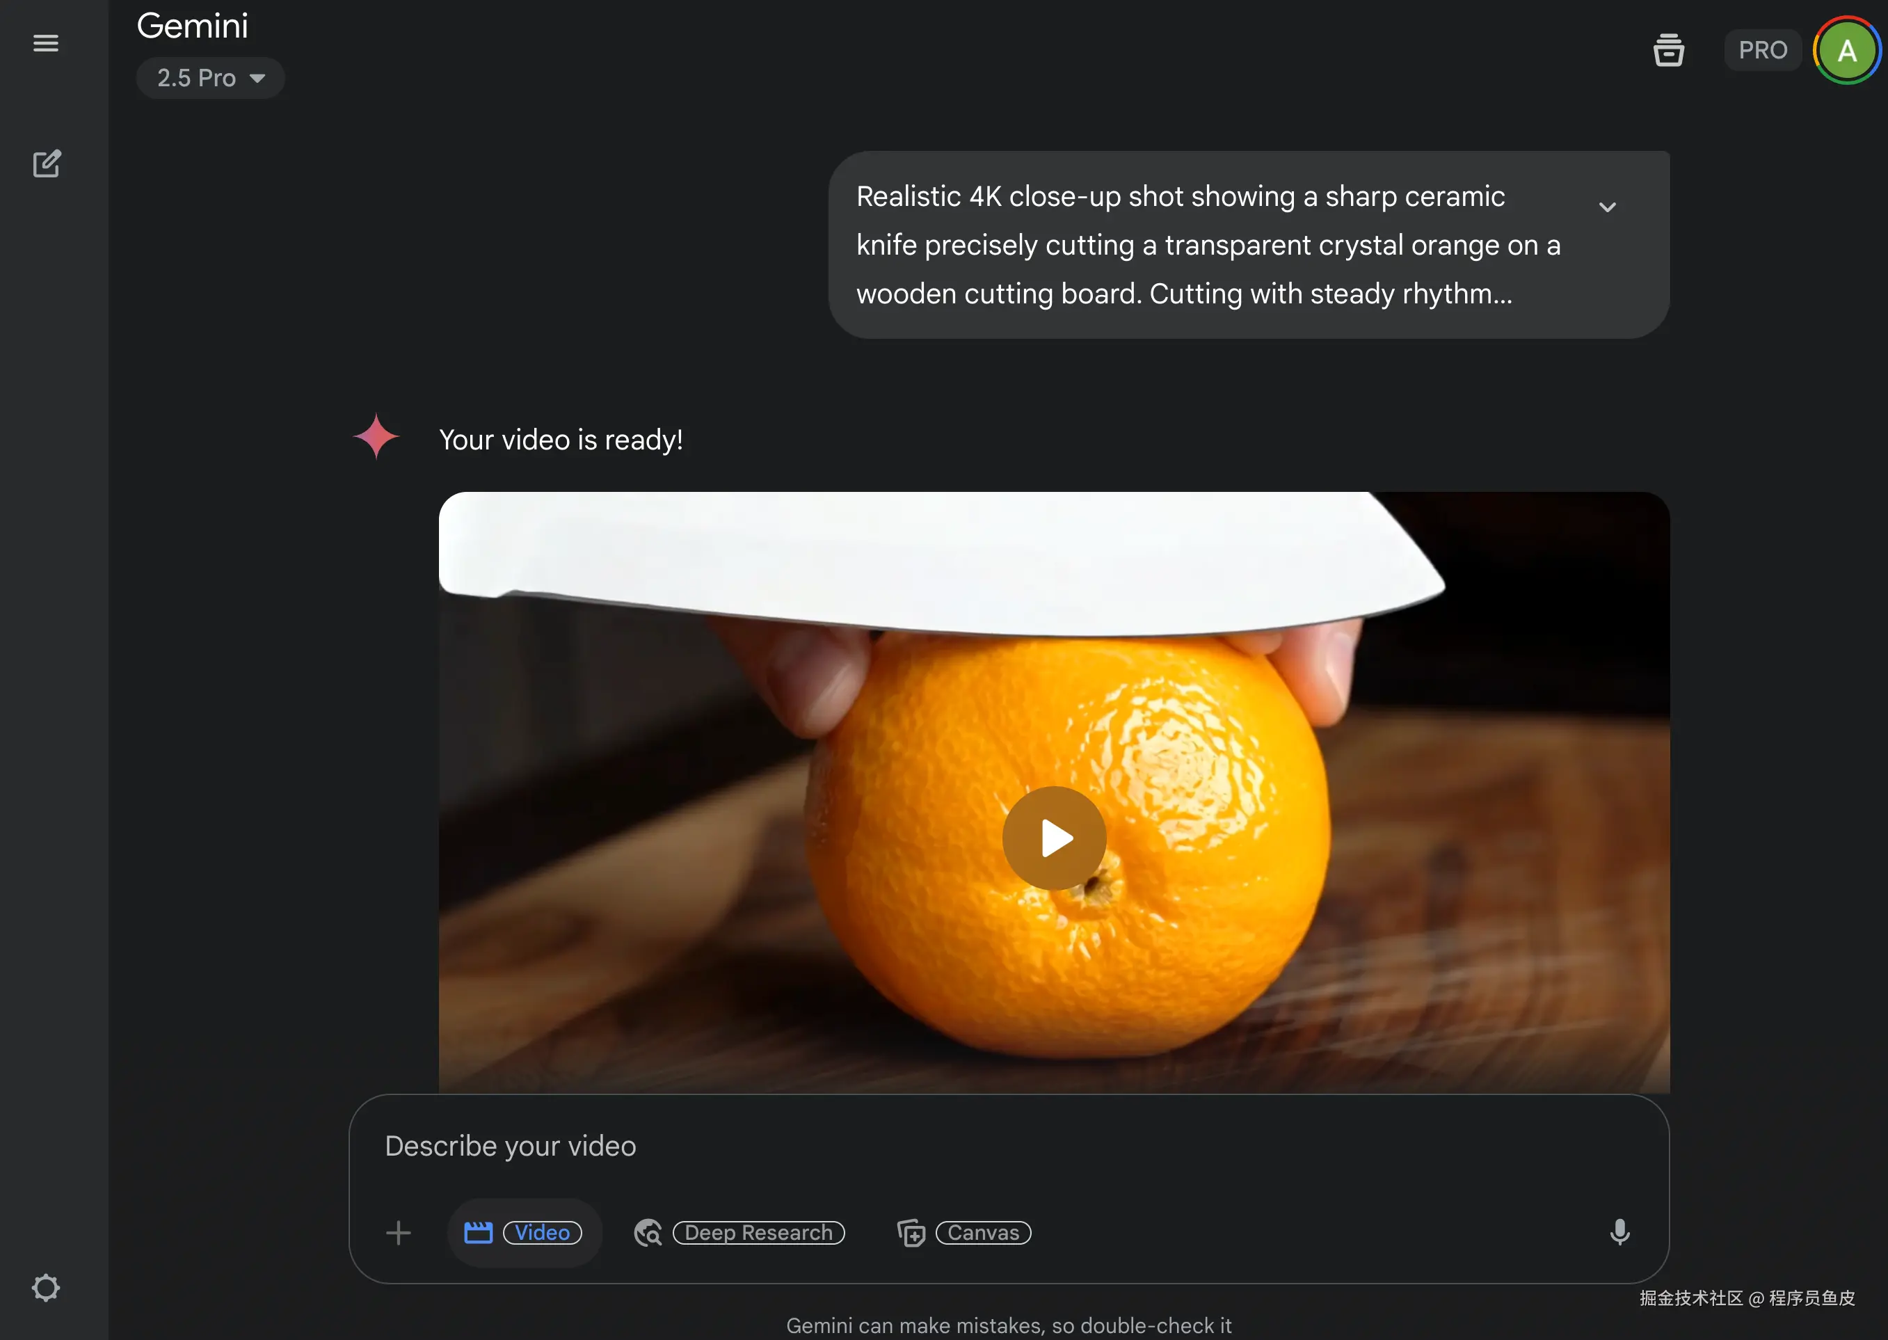Image resolution: width=1888 pixels, height=1340 pixels.
Task: Expand the truncated prompt with chevron
Action: pyautogui.click(x=1607, y=206)
